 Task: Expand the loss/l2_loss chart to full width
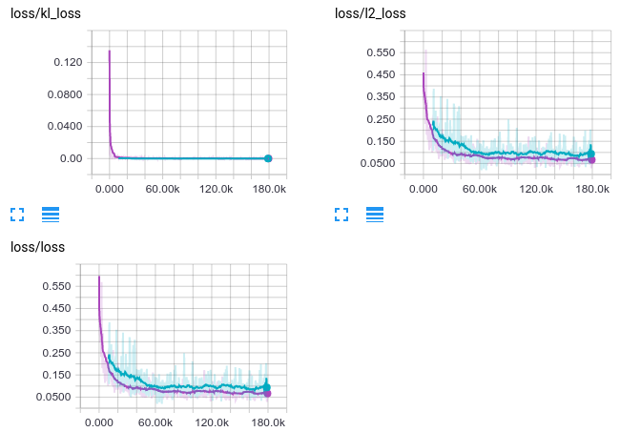(x=342, y=215)
